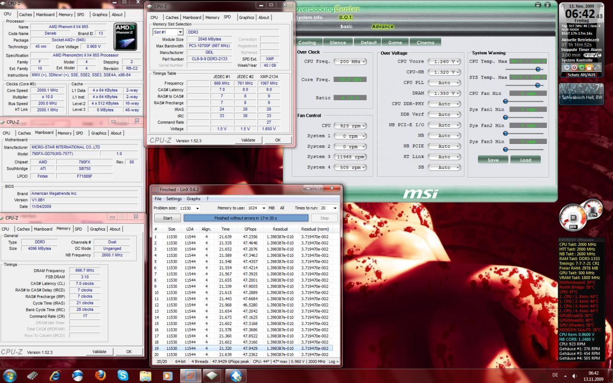Open the DRAM 1.350 V voltage dropdown
Image resolution: width=613 pixels, height=383 pixels.
[x=444, y=93]
